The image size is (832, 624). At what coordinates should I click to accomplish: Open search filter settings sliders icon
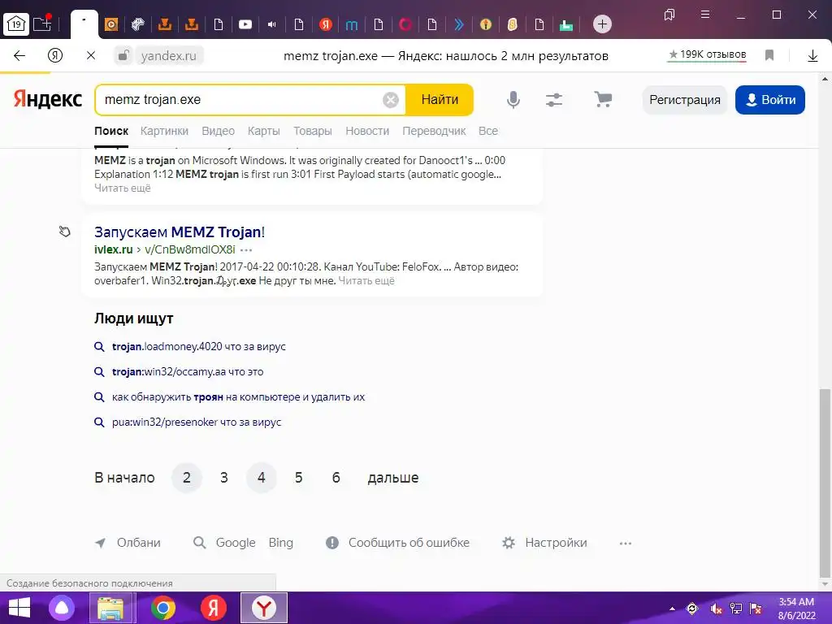[x=554, y=100]
